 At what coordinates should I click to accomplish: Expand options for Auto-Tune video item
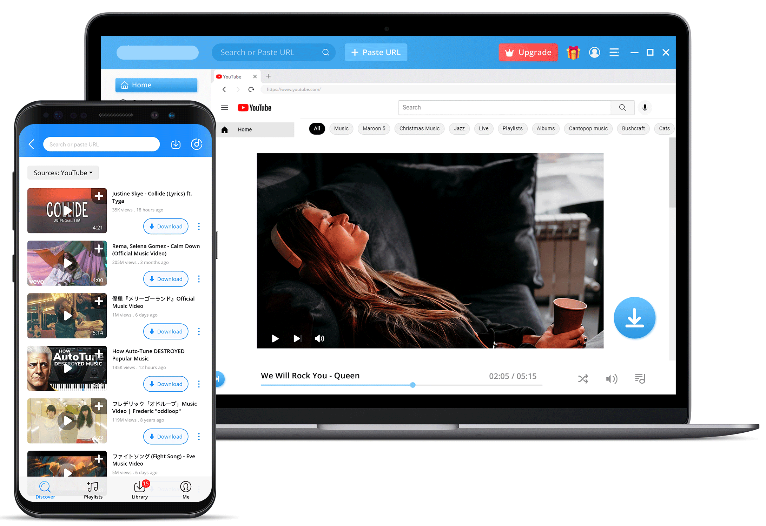(x=200, y=384)
